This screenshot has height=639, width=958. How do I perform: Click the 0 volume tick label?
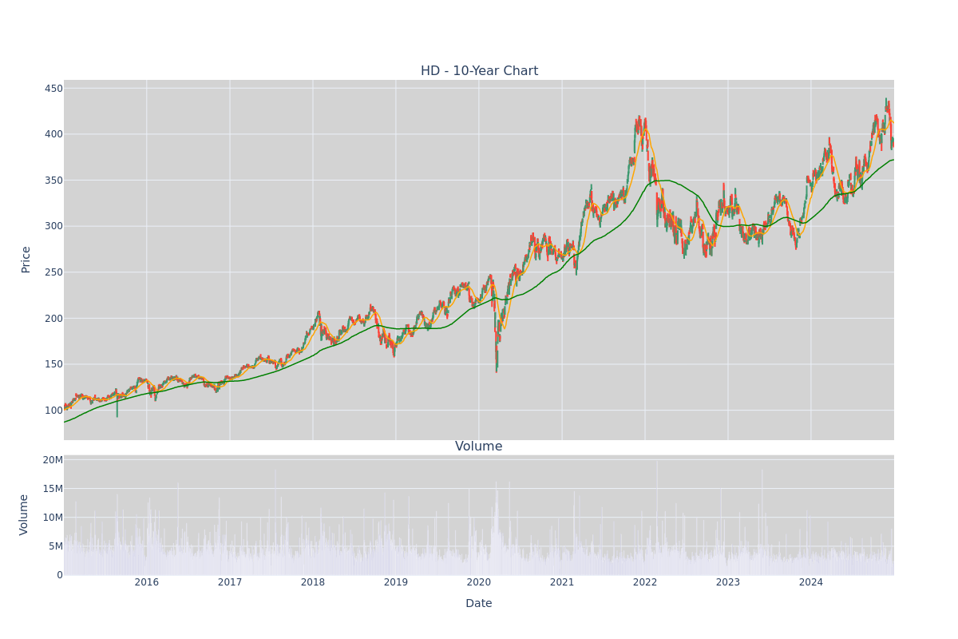click(59, 575)
